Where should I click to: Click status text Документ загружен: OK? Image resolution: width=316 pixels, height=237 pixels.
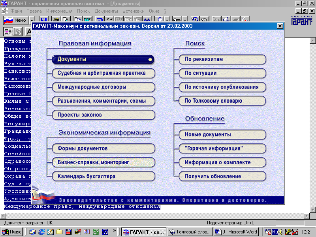pyautogui.click(x=28, y=223)
